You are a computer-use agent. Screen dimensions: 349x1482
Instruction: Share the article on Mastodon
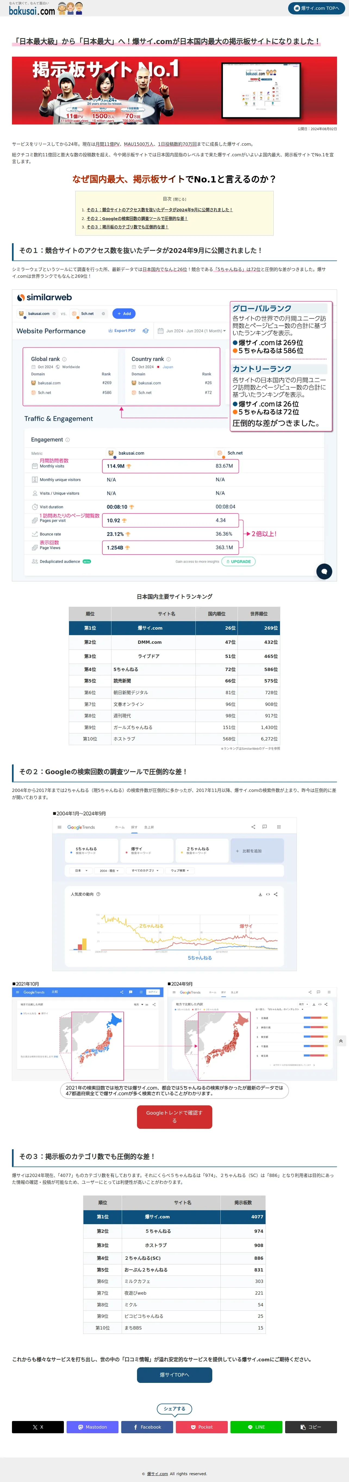tap(92, 1427)
